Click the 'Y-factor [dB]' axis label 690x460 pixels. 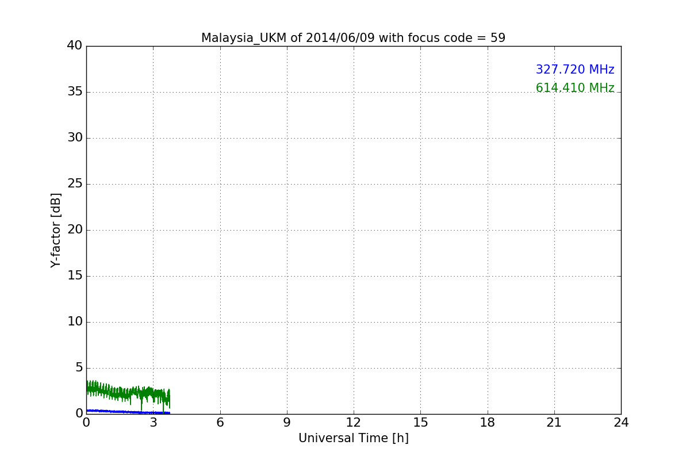coord(56,230)
